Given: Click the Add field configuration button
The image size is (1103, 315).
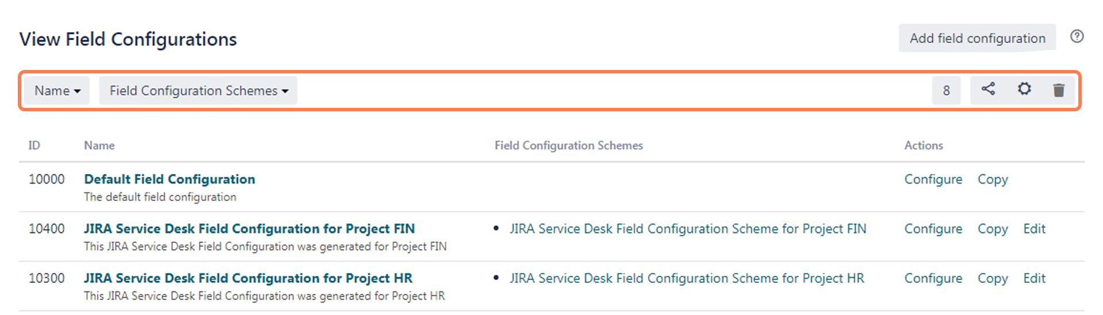Looking at the screenshot, I should tap(977, 38).
